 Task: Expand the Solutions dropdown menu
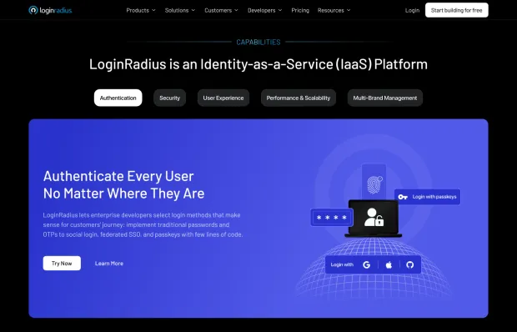click(x=180, y=10)
